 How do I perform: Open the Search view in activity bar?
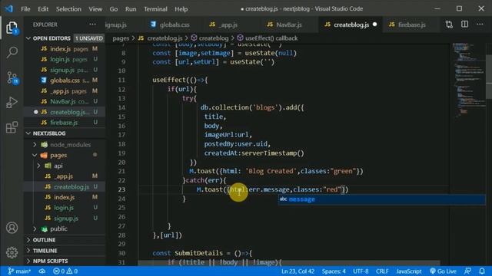12,52
